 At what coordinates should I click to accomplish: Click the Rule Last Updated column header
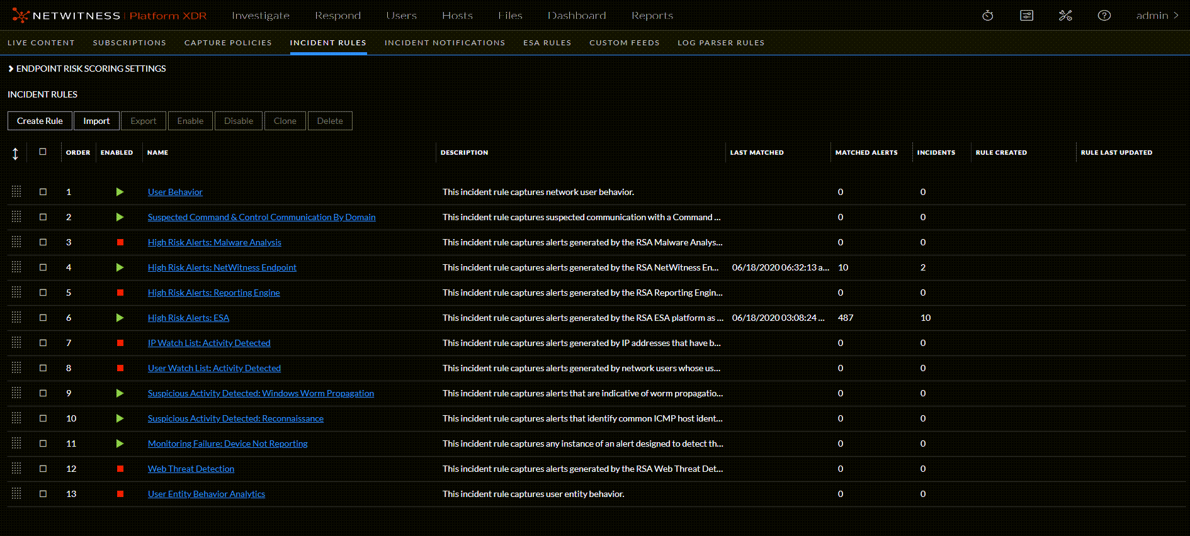pos(1116,152)
